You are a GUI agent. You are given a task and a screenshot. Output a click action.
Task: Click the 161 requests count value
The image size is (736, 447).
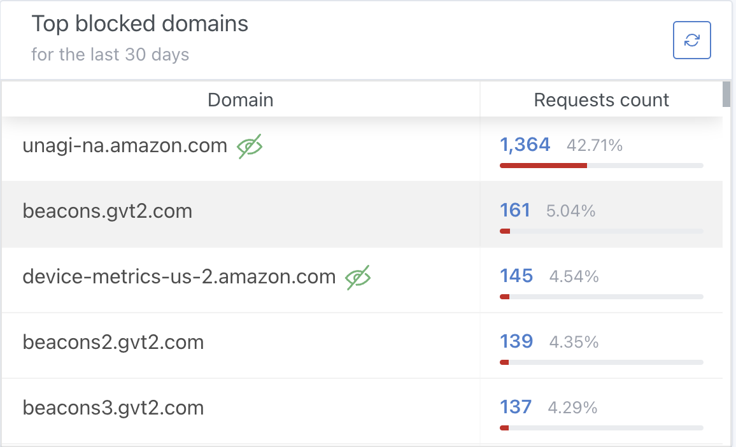(x=515, y=210)
